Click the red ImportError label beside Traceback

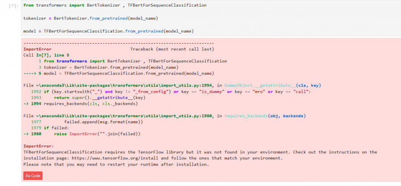tap(37, 49)
